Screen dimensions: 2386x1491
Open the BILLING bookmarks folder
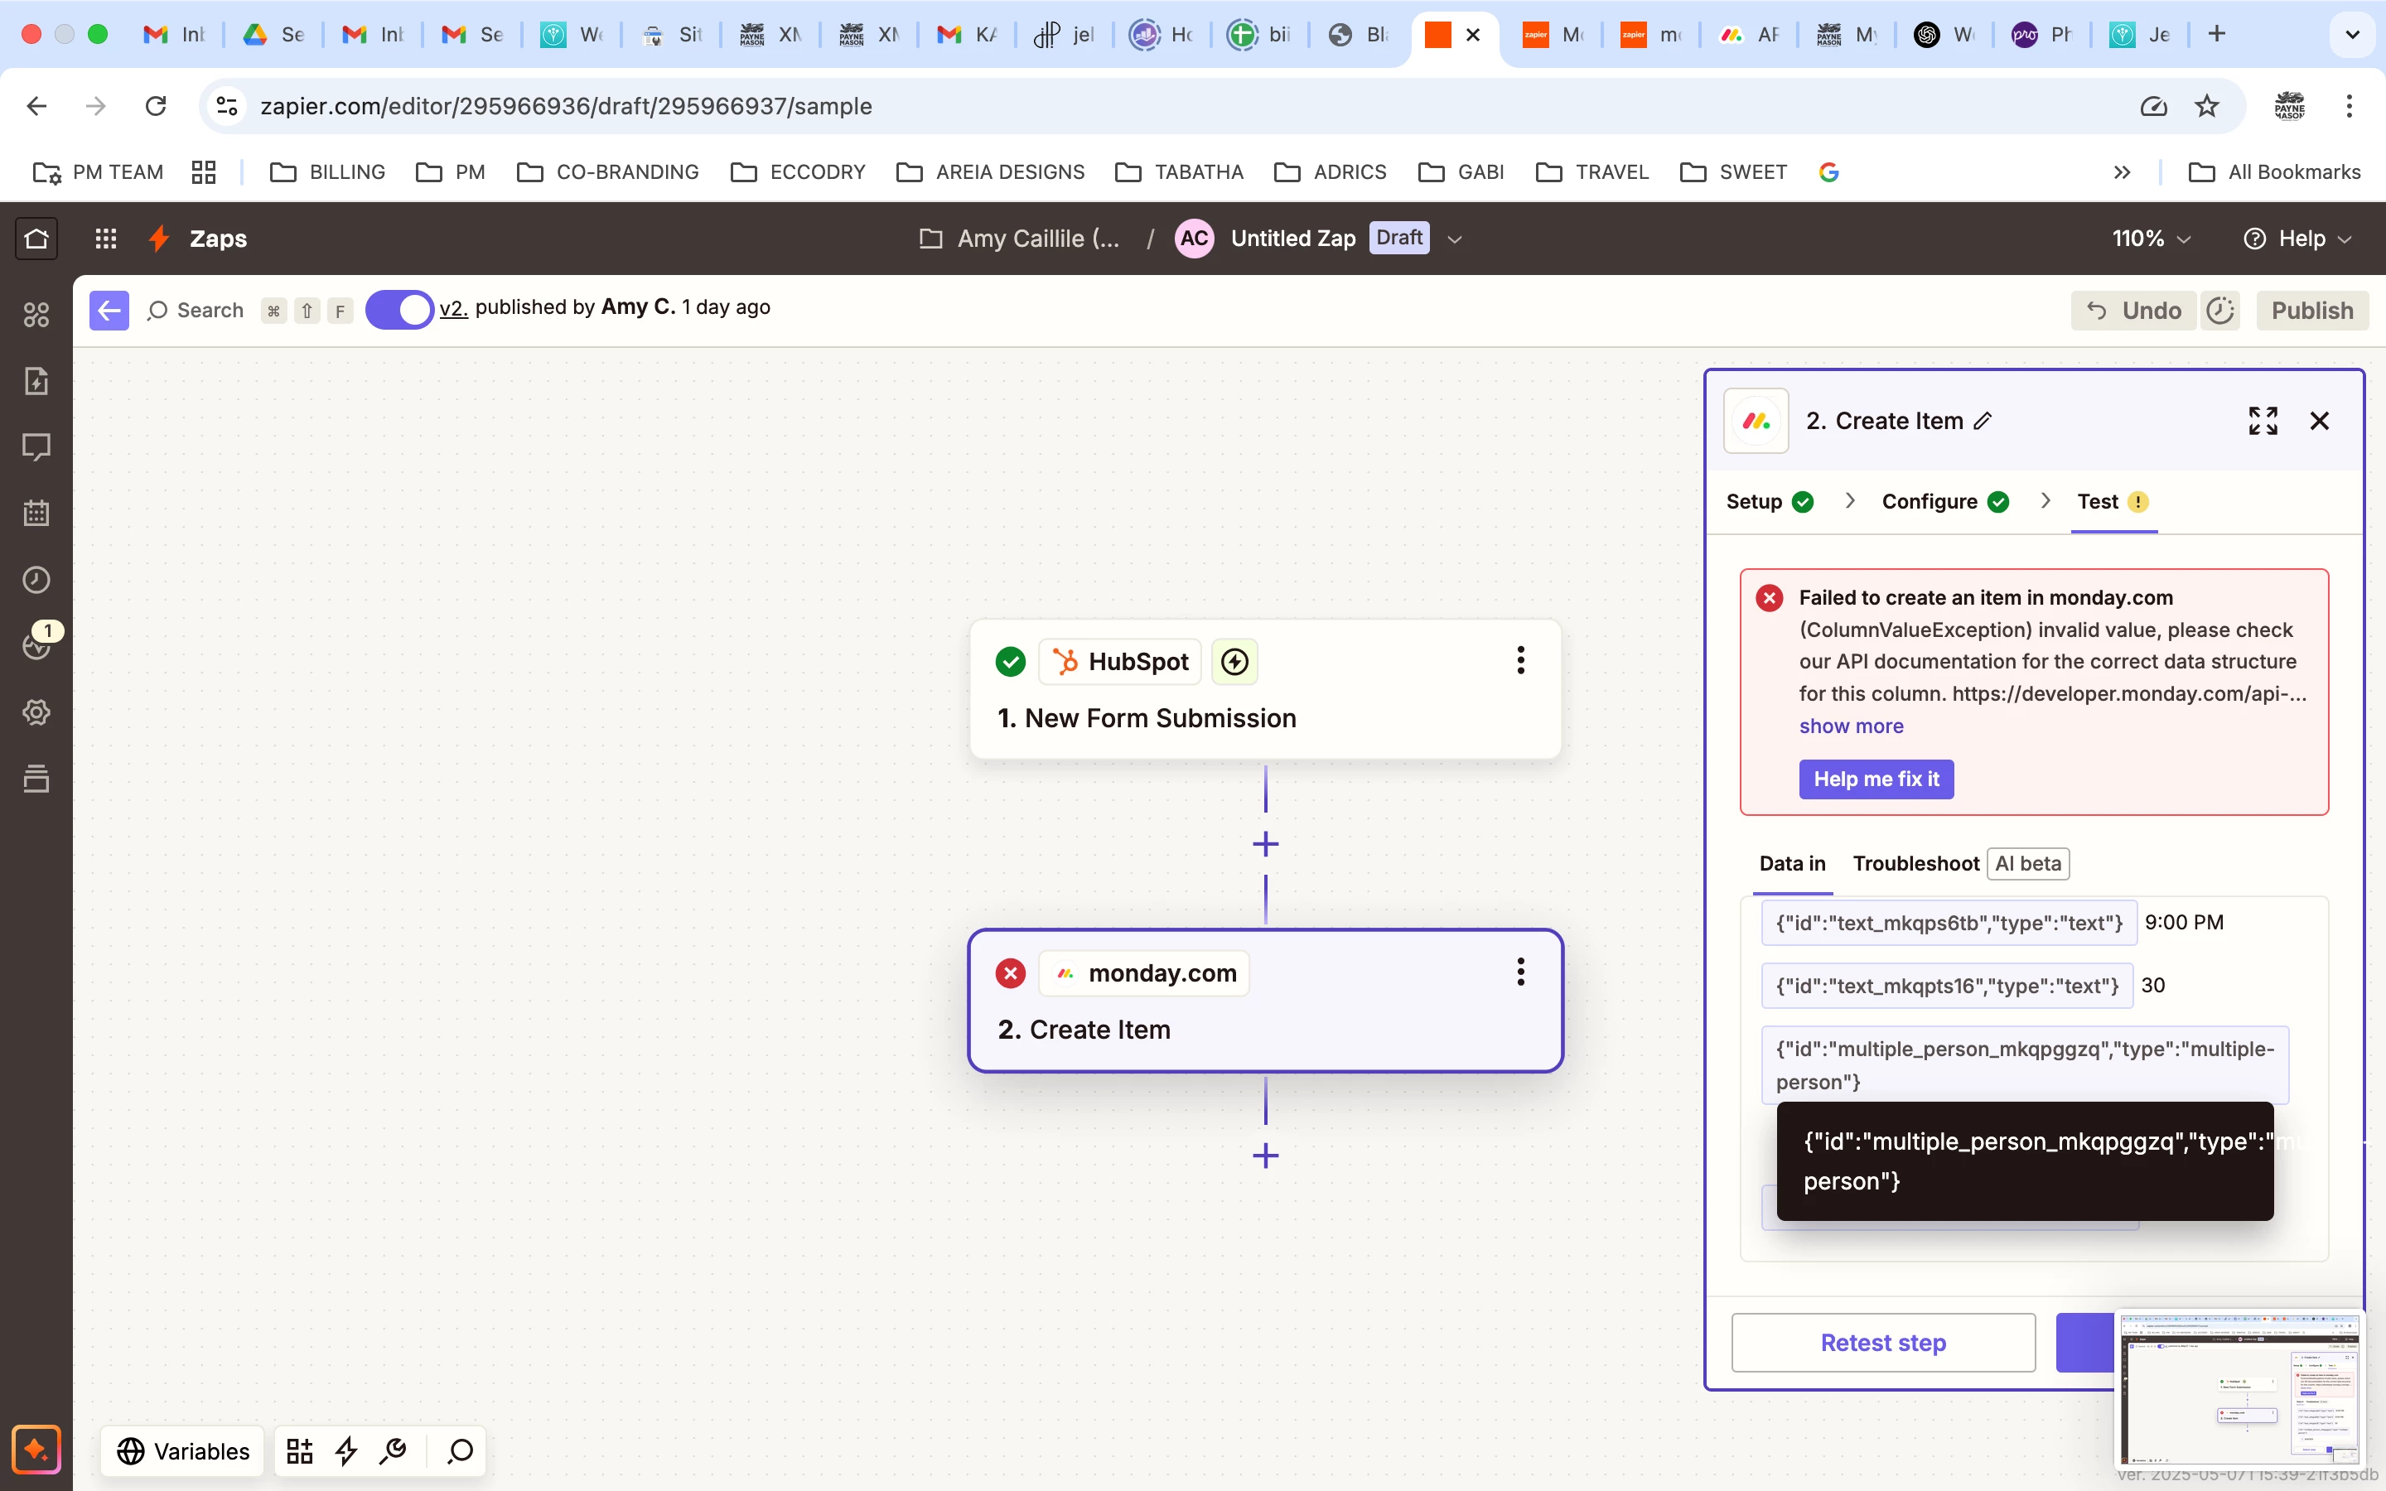pos(327,172)
